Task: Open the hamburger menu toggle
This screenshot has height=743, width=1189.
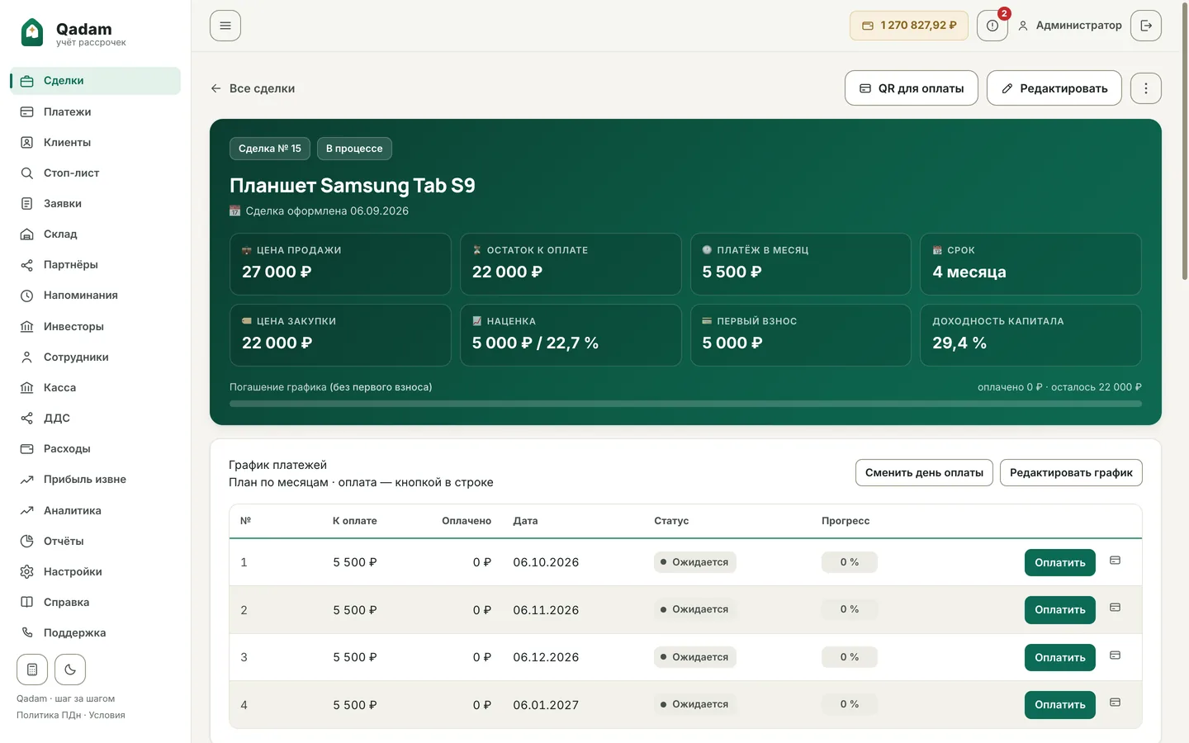Action: click(x=225, y=26)
